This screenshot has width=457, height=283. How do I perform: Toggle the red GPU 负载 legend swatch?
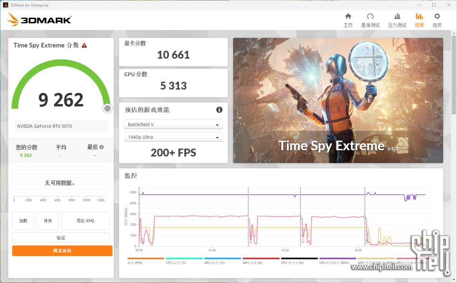pos(261,258)
